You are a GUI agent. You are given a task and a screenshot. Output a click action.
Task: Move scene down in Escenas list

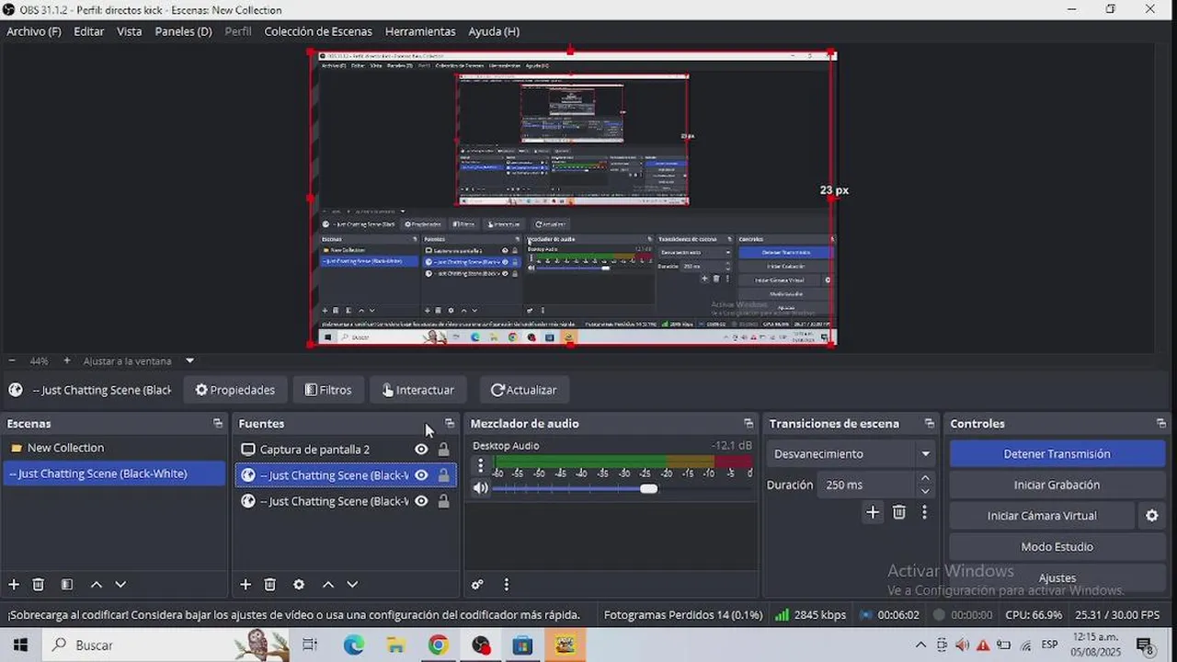(x=120, y=584)
